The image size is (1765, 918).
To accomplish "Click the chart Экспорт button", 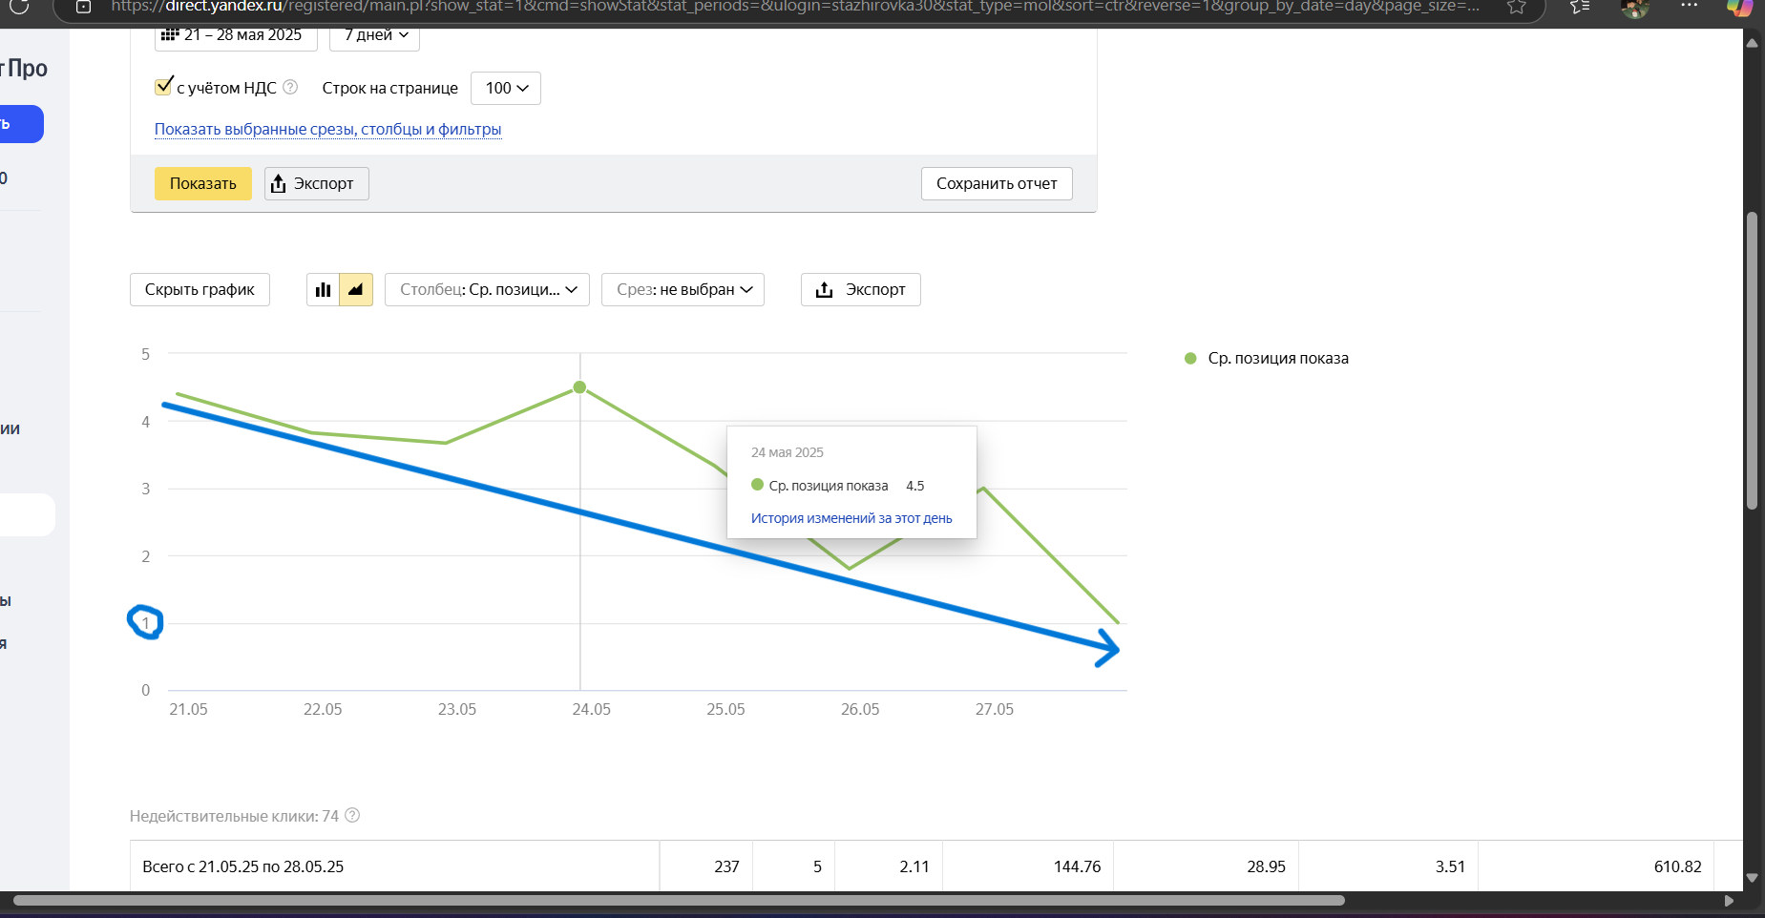I will click(860, 289).
